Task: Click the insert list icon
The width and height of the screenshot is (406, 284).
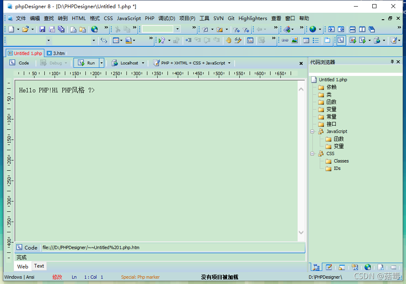Action: pyautogui.click(x=316, y=40)
